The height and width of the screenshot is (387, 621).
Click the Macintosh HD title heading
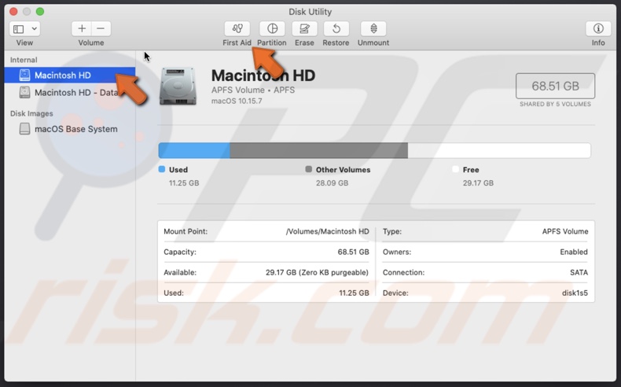click(x=263, y=76)
